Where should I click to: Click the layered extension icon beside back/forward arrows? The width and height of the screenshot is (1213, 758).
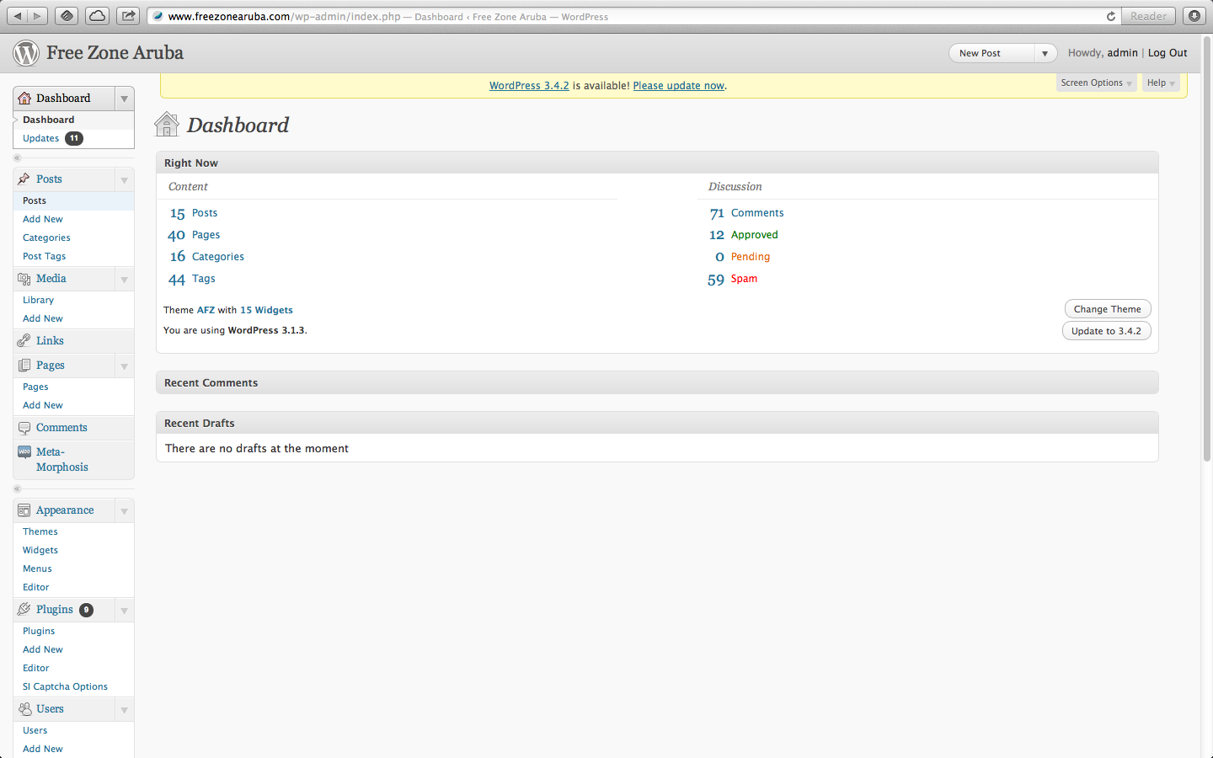(x=67, y=16)
